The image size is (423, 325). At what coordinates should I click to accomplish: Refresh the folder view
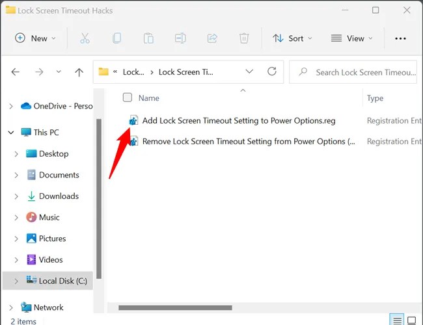click(x=271, y=71)
